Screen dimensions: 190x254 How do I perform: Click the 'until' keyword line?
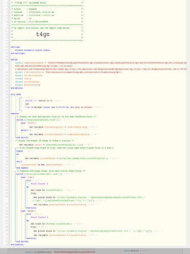[x=19, y=162]
